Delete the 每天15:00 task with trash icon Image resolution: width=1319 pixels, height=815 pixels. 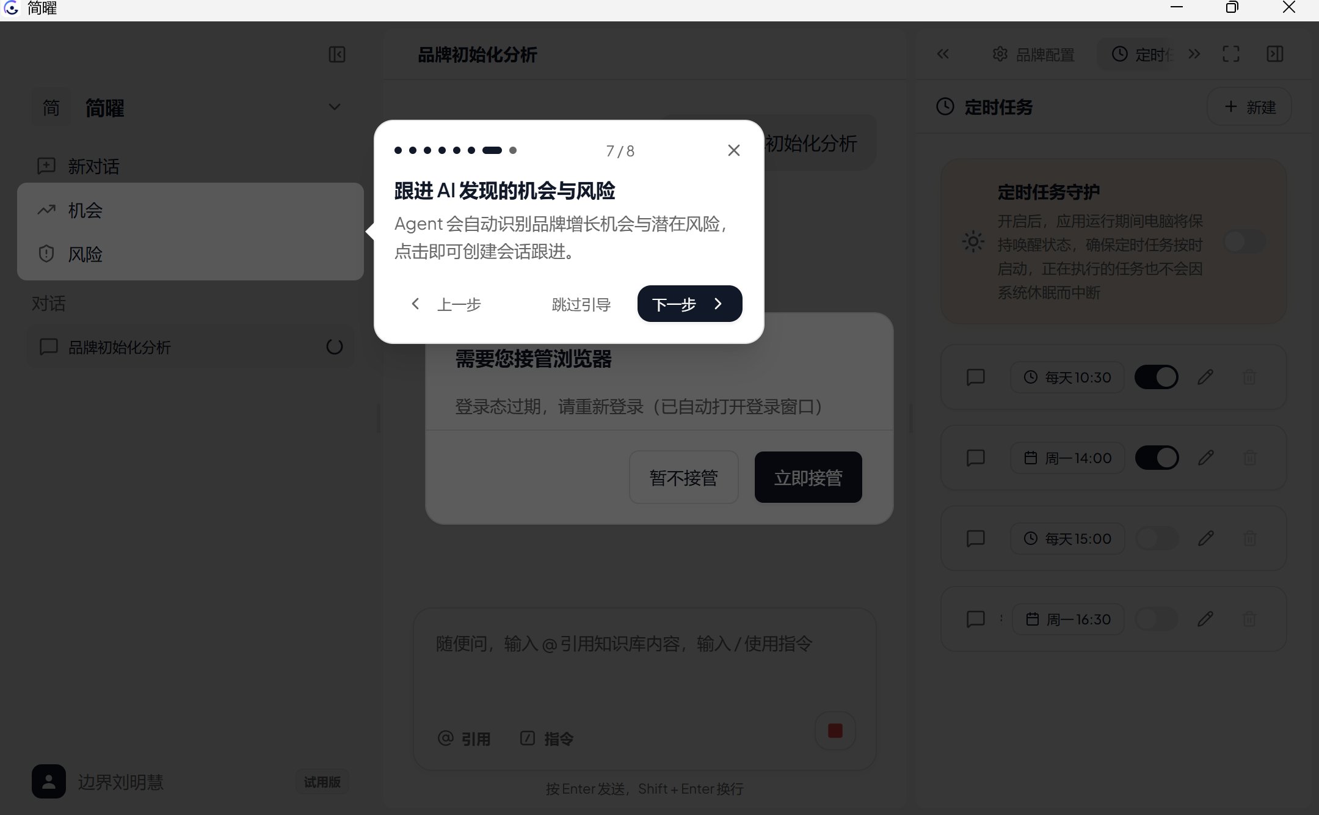pyautogui.click(x=1249, y=538)
